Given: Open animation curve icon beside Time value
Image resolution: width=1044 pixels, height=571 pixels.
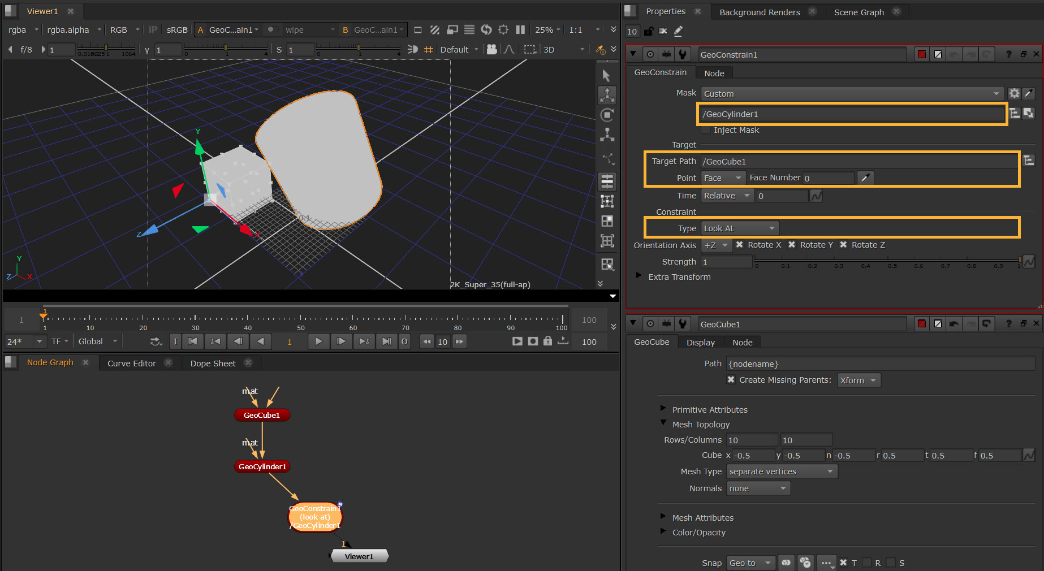Looking at the screenshot, I should click(816, 196).
